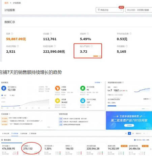Select the highlighted blue date-range button
152x156 pixels.
129,133
